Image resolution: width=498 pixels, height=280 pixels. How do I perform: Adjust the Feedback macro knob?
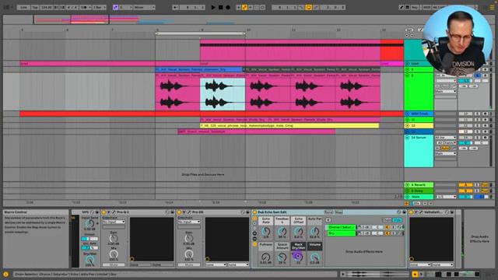pos(282,232)
